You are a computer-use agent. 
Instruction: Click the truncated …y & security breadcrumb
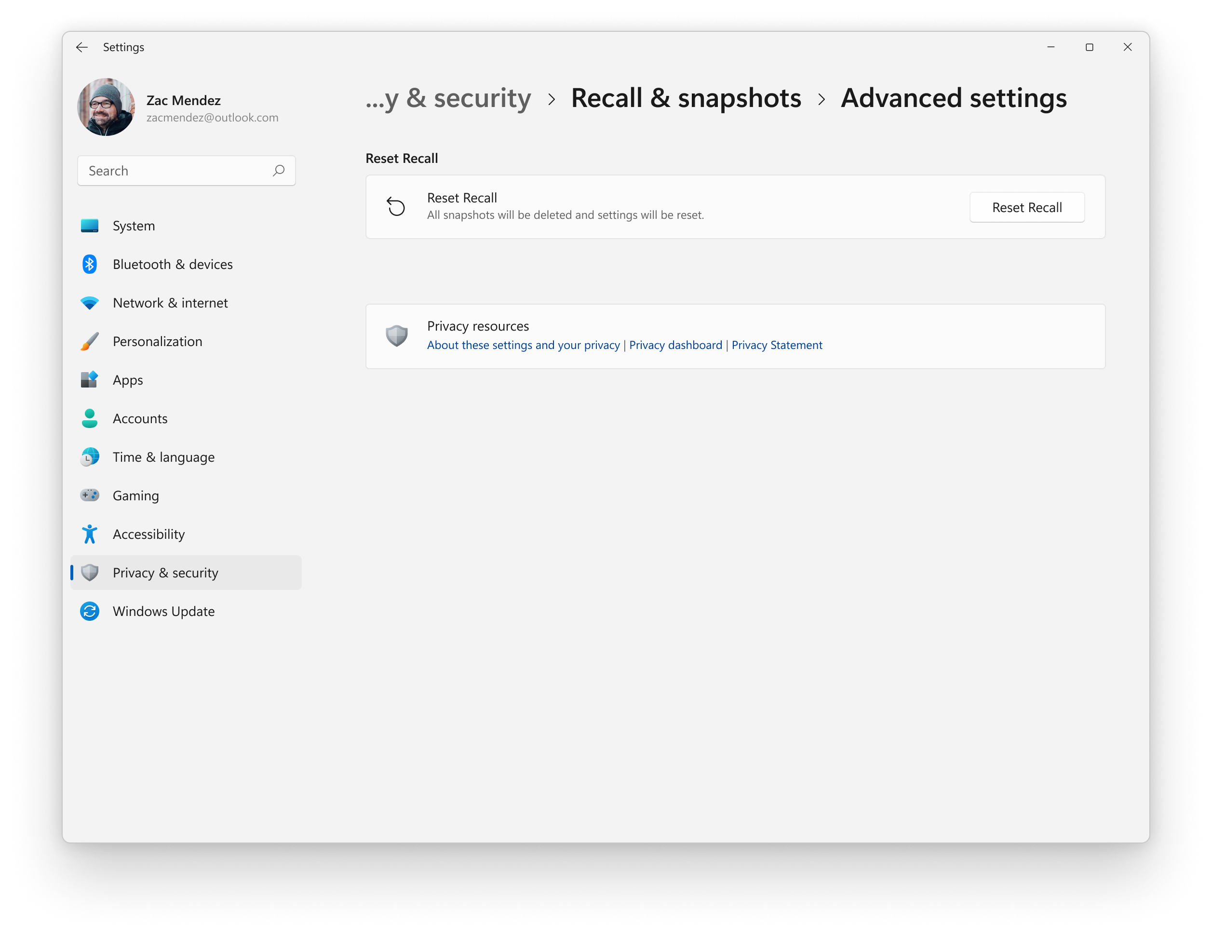click(x=448, y=98)
